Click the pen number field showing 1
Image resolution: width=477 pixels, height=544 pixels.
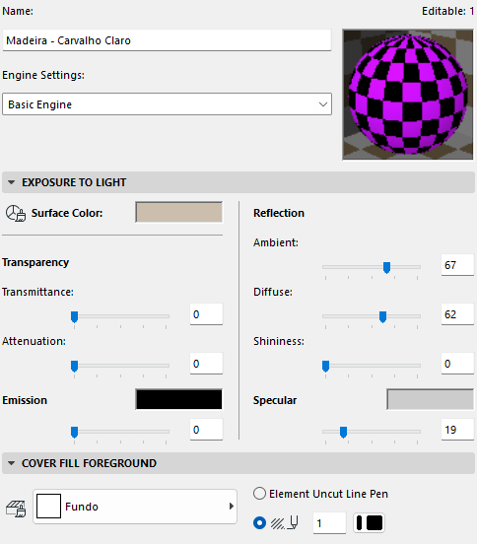tap(329, 523)
